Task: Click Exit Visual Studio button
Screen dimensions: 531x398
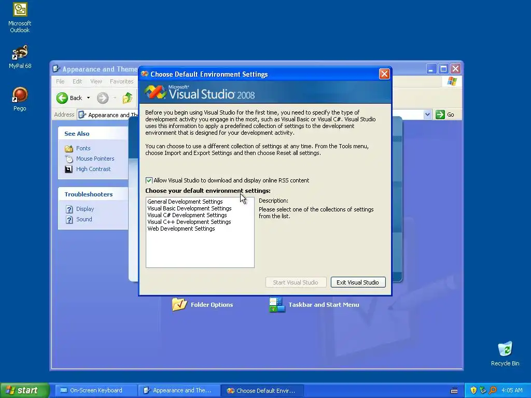Action: (358, 282)
